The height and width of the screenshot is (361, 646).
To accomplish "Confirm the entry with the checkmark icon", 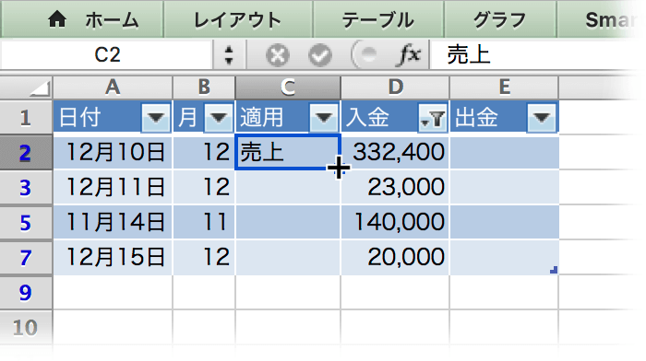I will coord(320,55).
